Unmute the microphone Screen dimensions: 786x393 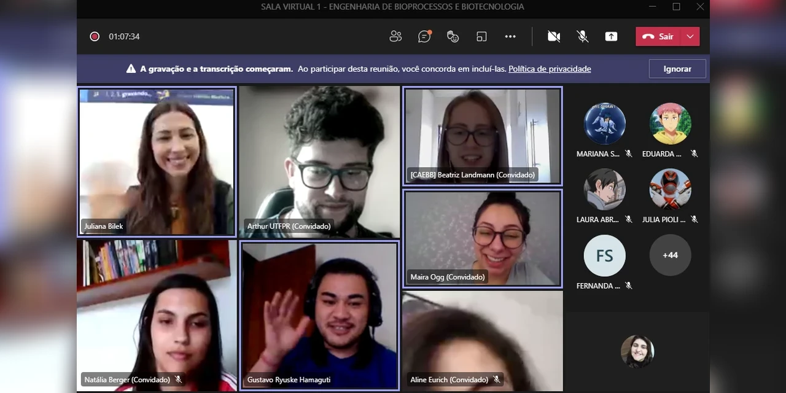pos(583,37)
